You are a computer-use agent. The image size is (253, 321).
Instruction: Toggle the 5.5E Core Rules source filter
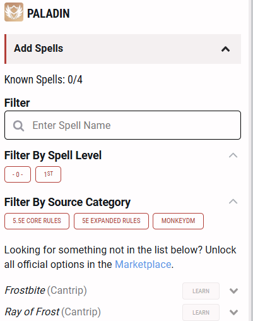[37, 221]
